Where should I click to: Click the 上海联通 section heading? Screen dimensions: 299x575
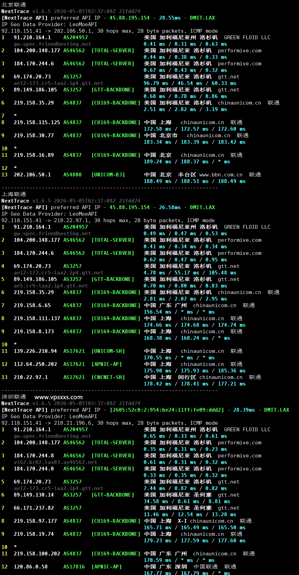pyautogui.click(x=14, y=194)
